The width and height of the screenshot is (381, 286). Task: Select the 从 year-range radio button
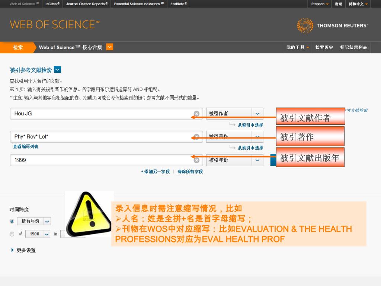click(12, 234)
